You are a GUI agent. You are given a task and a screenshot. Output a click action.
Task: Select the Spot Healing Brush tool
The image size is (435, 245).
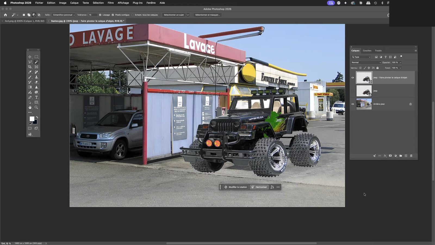point(36,72)
